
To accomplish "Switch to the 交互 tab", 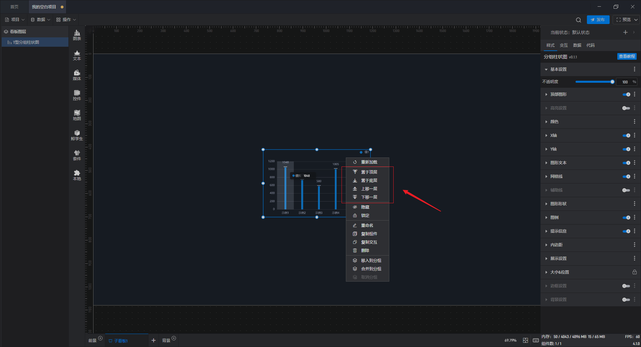I will (564, 45).
